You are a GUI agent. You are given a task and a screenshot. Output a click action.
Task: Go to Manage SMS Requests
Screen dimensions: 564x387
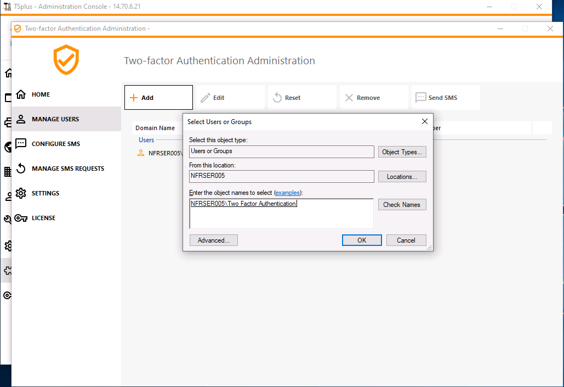coord(68,169)
